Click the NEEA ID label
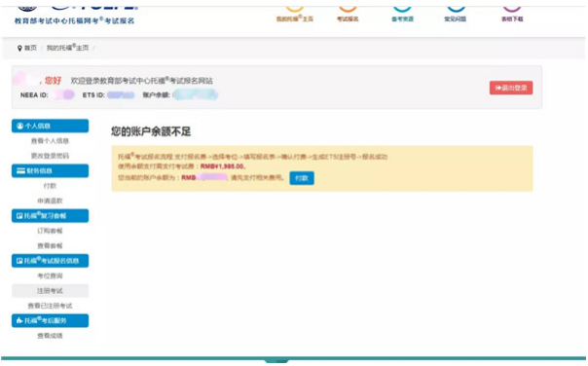Screen dimensions: 588x366 pos(34,95)
